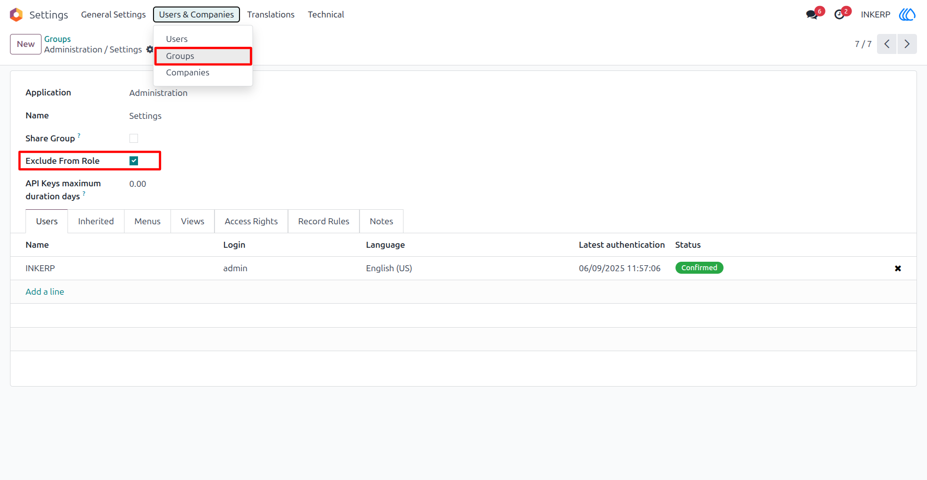
Task: Open the gear actions menu beside Settings breadcrumb
Action: (x=149, y=49)
